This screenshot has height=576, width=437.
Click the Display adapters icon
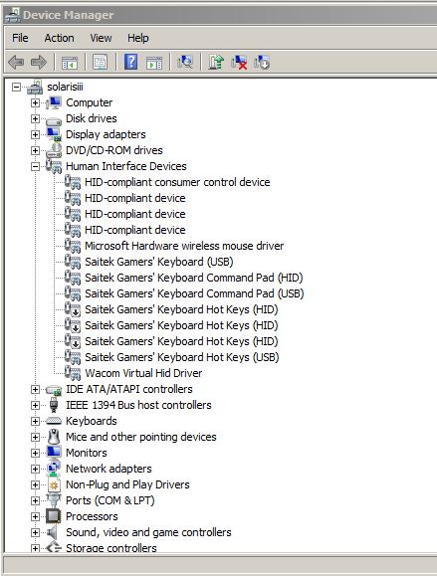click(54, 134)
